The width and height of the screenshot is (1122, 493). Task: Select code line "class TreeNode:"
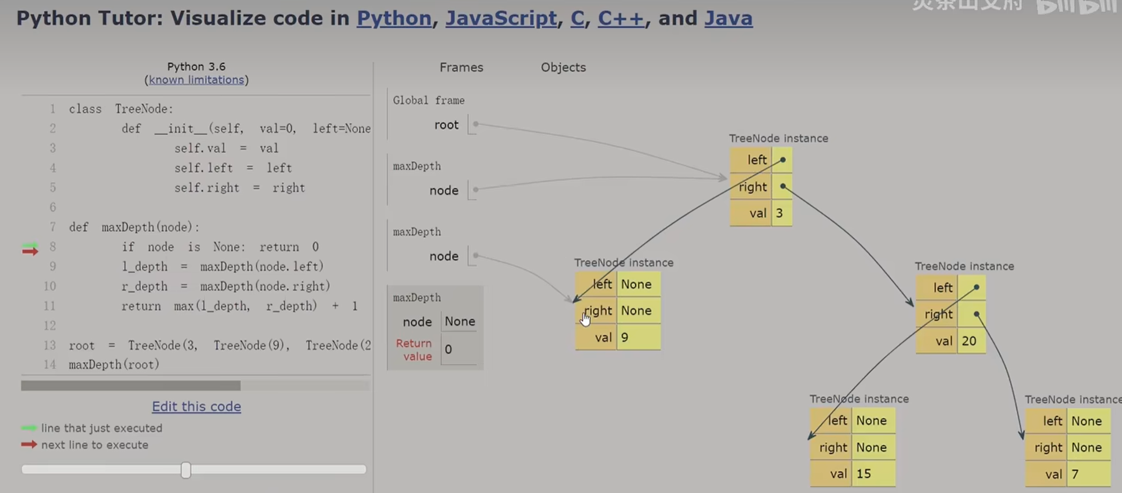(x=121, y=109)
